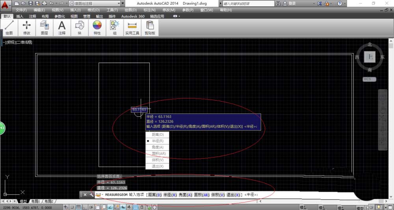The height and width of the screenshot is (210, 394).
Task: Open the undo history dropdown arrow
Action: 56,4
